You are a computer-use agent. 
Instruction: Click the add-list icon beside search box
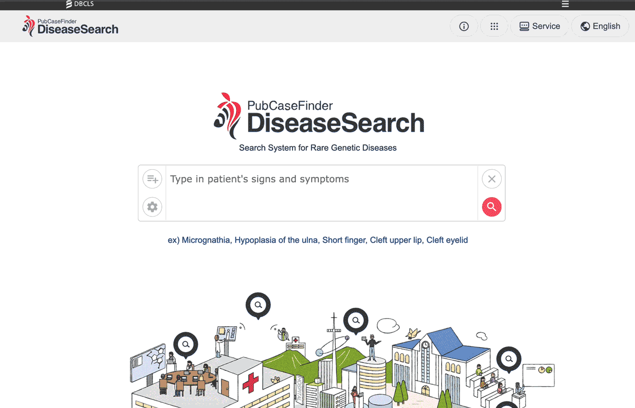152,179
